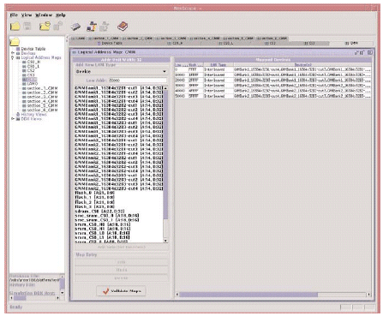Switch to the section_1_CMM tab
Image resolution: width=383 pixels, height=316 pixels.
103,39
